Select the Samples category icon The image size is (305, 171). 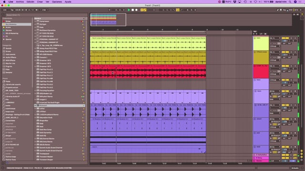click(x=4, y=73)
